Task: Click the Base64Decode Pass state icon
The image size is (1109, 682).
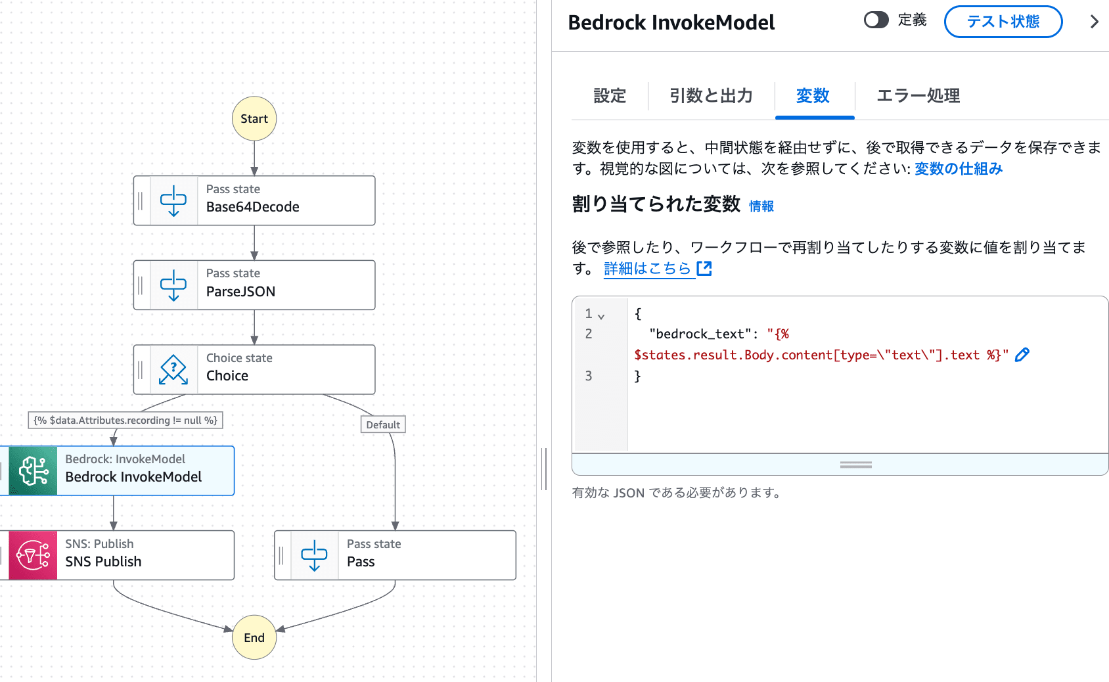Action: tap(173, 200)
